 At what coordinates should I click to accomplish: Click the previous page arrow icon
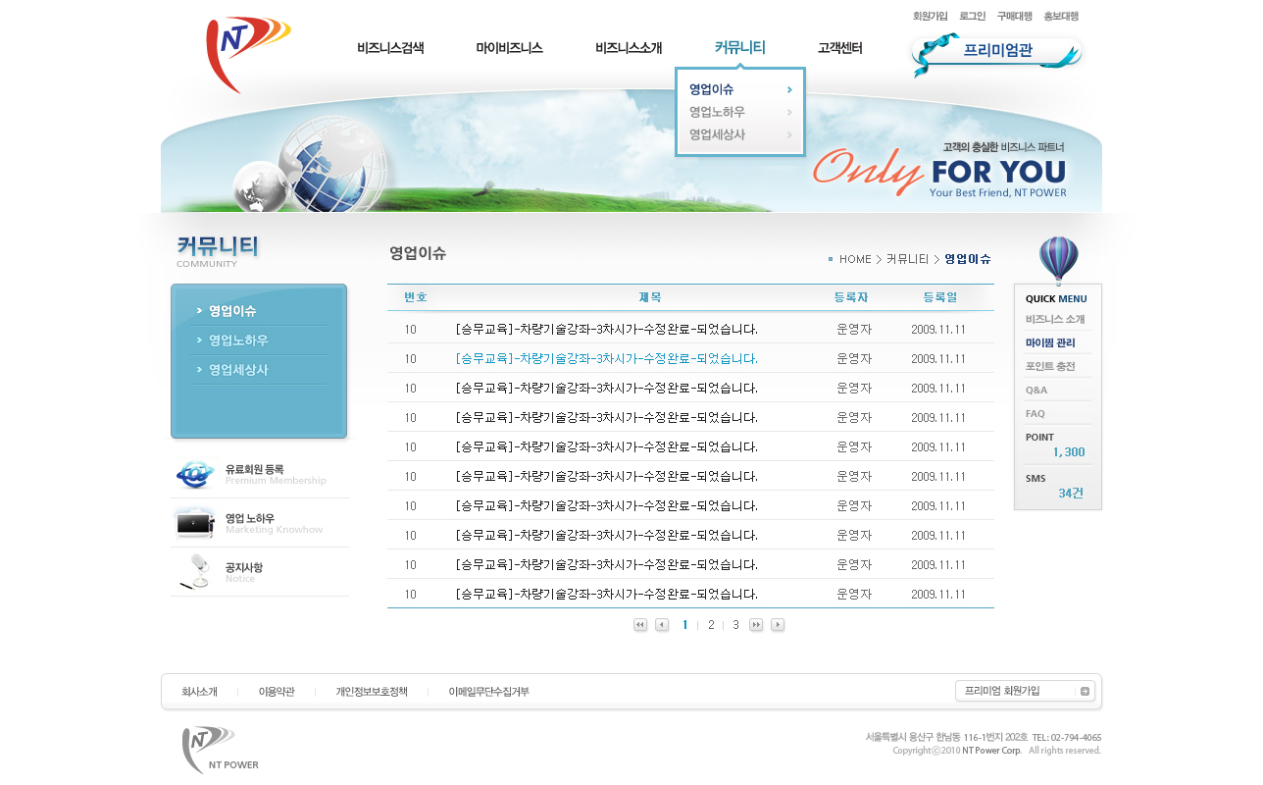coord(662,625)
